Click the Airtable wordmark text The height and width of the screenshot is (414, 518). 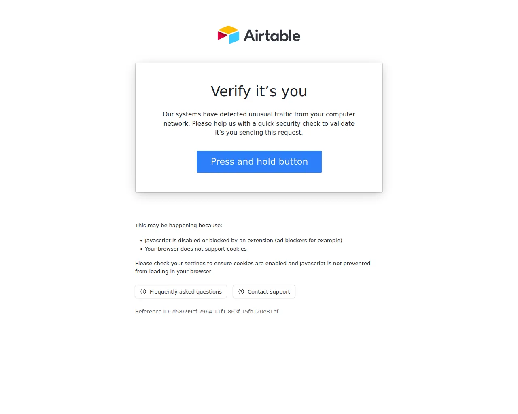(272, 36)
